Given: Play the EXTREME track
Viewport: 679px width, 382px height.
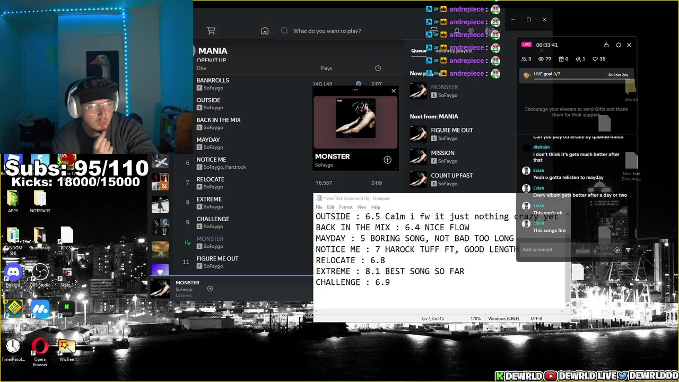Looking at the screenshot, I should [x=209, y=199].
